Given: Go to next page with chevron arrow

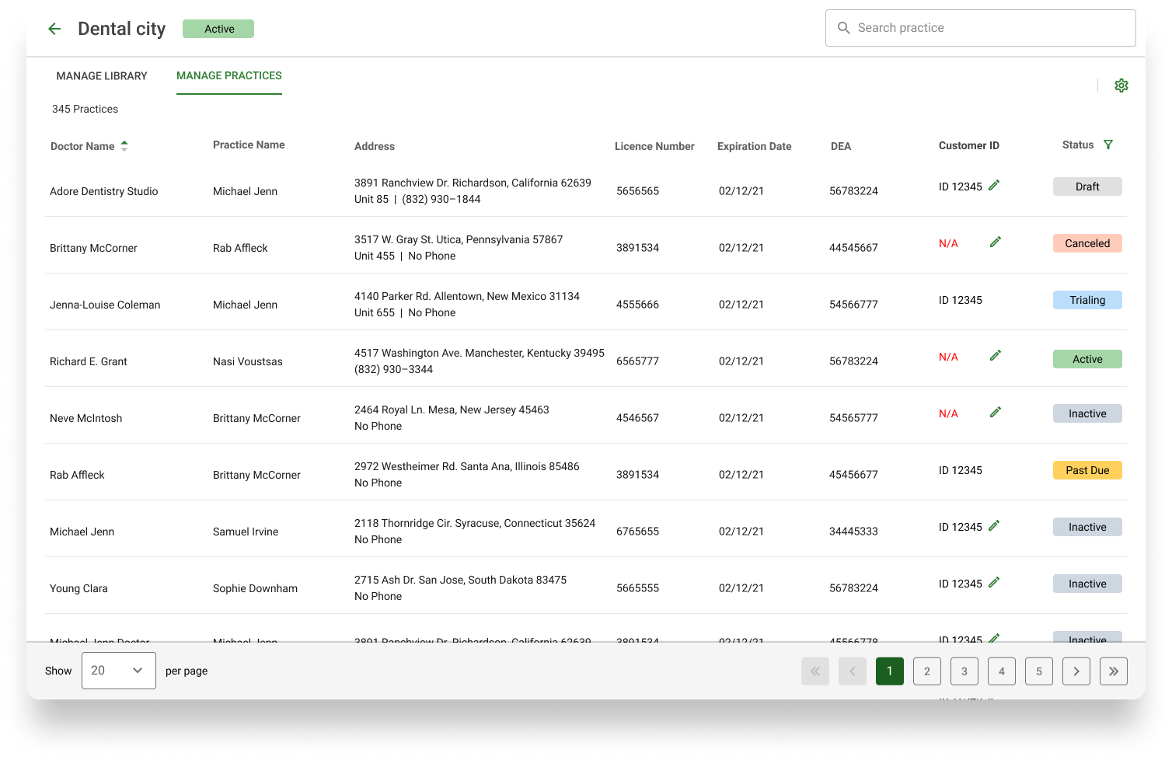Looking at the screenshot, I should pyautogui.click(x=1076, y=671).
